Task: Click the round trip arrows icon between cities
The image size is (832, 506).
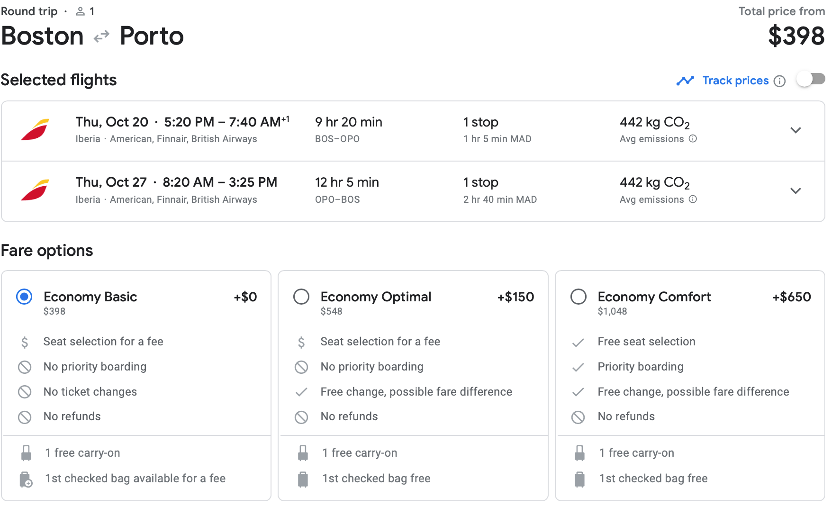Action: (101, 36)
